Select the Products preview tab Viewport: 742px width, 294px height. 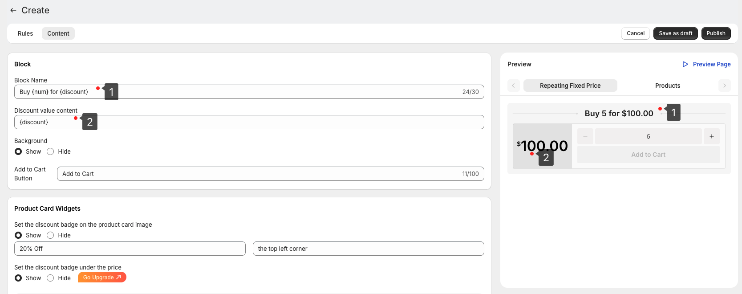(x=667, y=86)
